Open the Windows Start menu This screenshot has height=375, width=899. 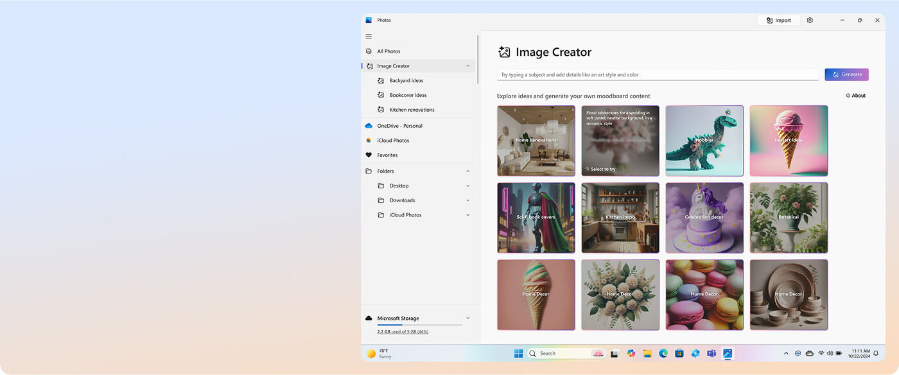518,354
